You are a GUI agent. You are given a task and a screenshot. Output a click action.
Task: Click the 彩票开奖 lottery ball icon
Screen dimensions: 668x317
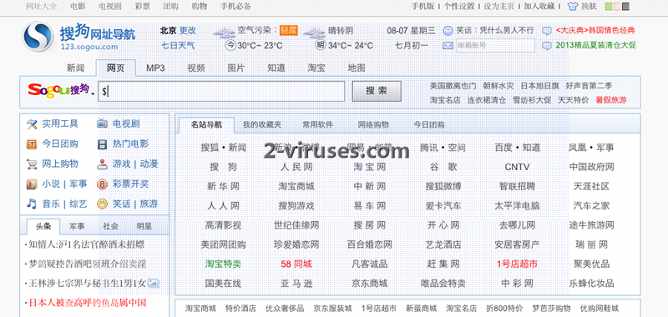click(x=102, y=184)
